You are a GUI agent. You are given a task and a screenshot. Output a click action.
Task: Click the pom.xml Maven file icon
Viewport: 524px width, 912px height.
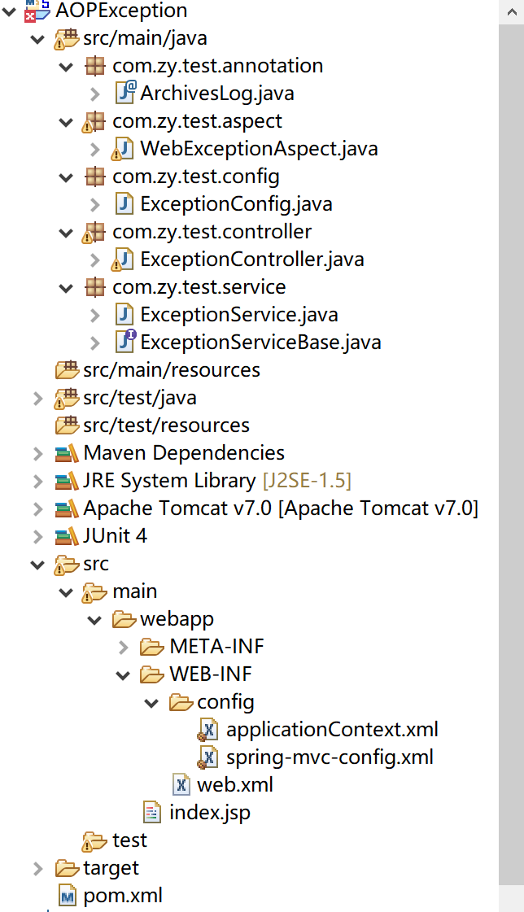(67, 896)
